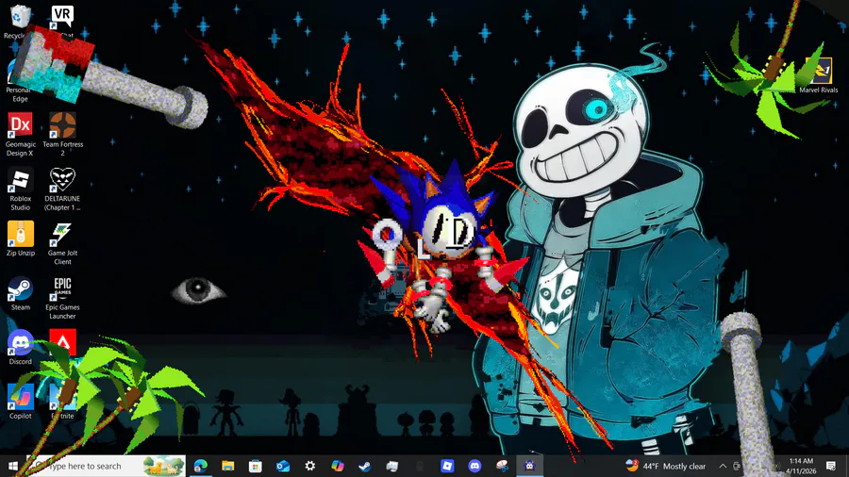Show hidden system tray icons chevron
Screen dimensions: 849x477
pos(723,466)
